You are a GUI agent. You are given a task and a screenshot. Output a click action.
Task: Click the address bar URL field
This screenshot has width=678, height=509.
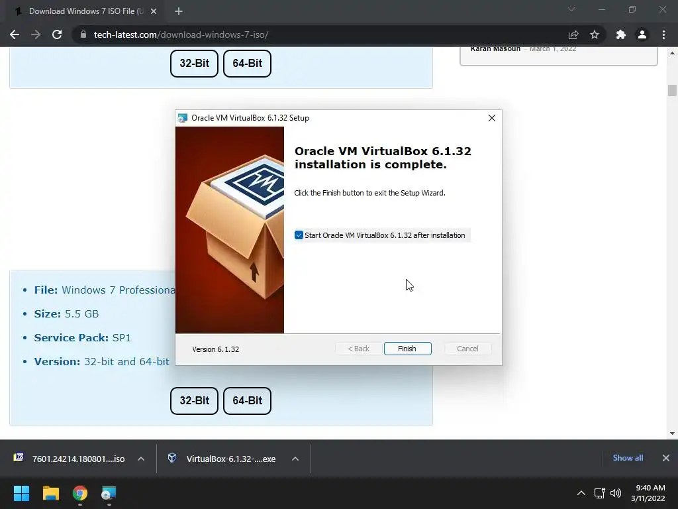tap(320, 34)
